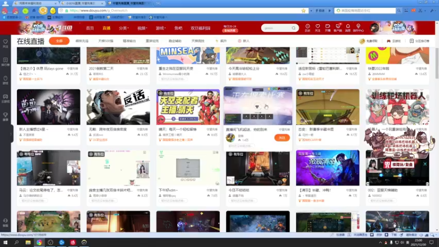Open the 帝震清羽 stream thumbnail

(328, 168)
